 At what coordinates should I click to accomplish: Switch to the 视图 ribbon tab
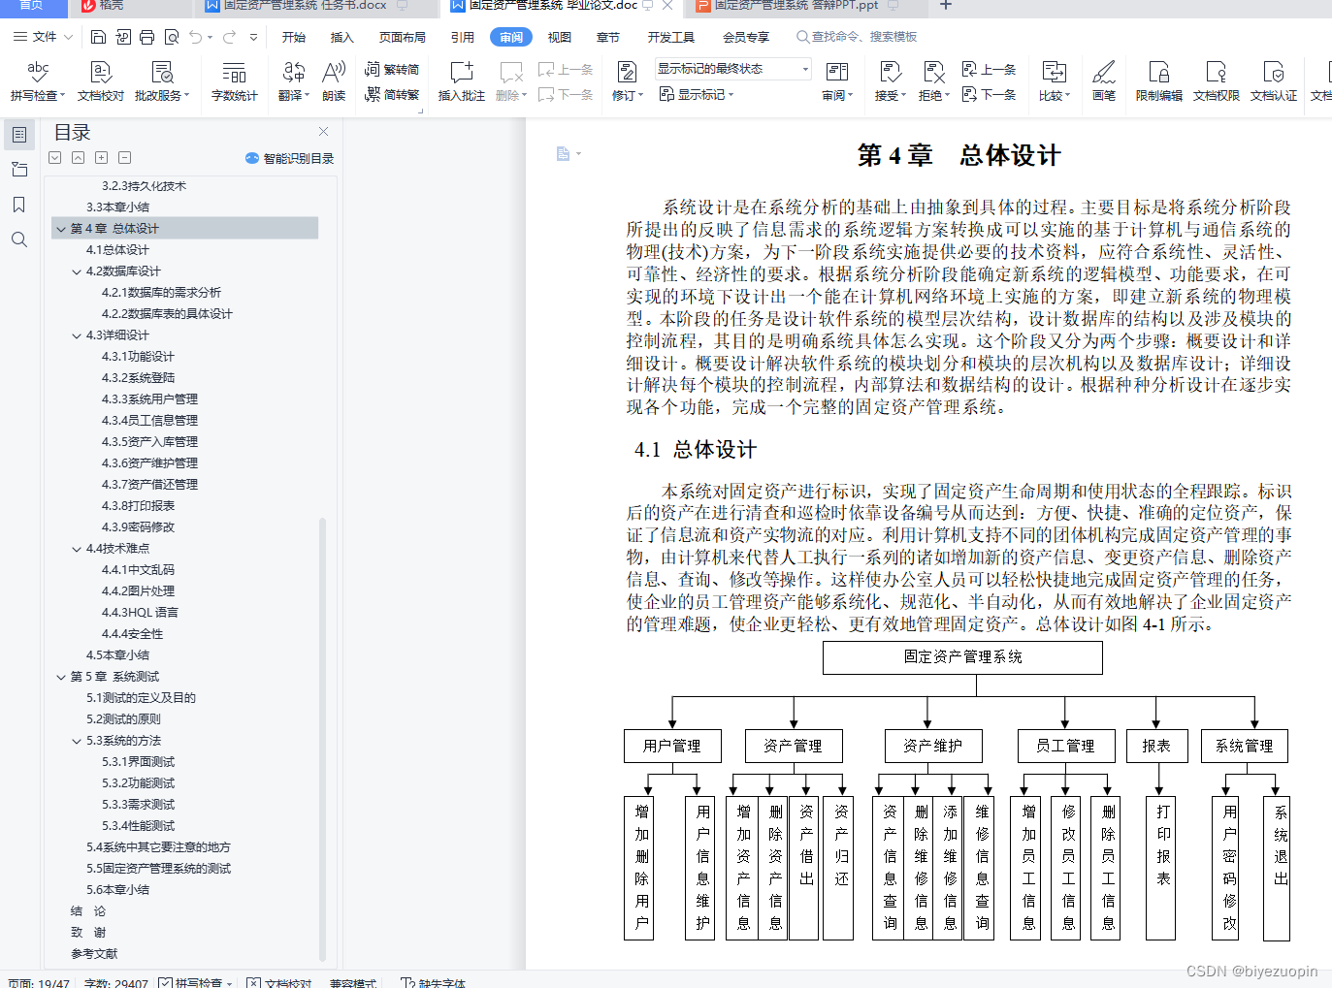click(x=560, y=37)
